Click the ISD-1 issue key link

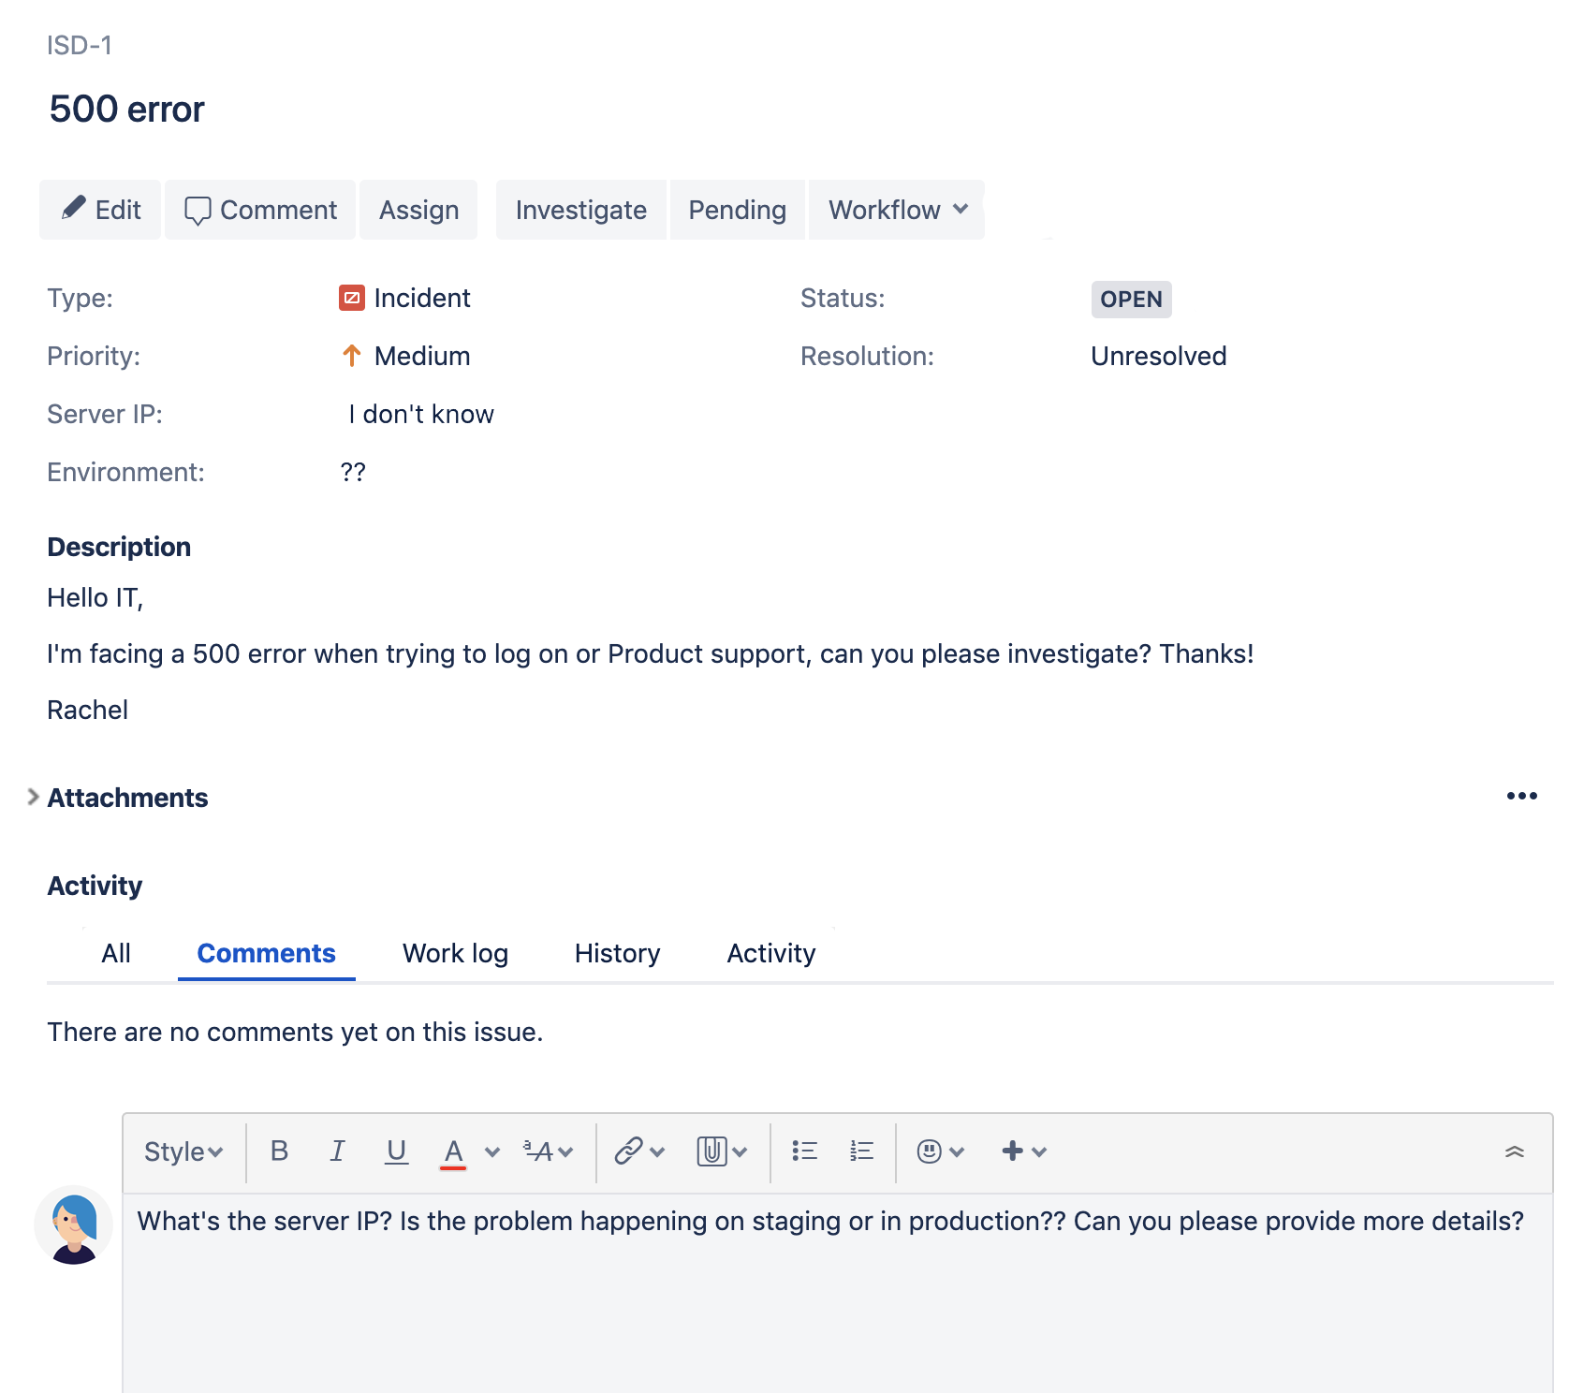pos(80,45)
